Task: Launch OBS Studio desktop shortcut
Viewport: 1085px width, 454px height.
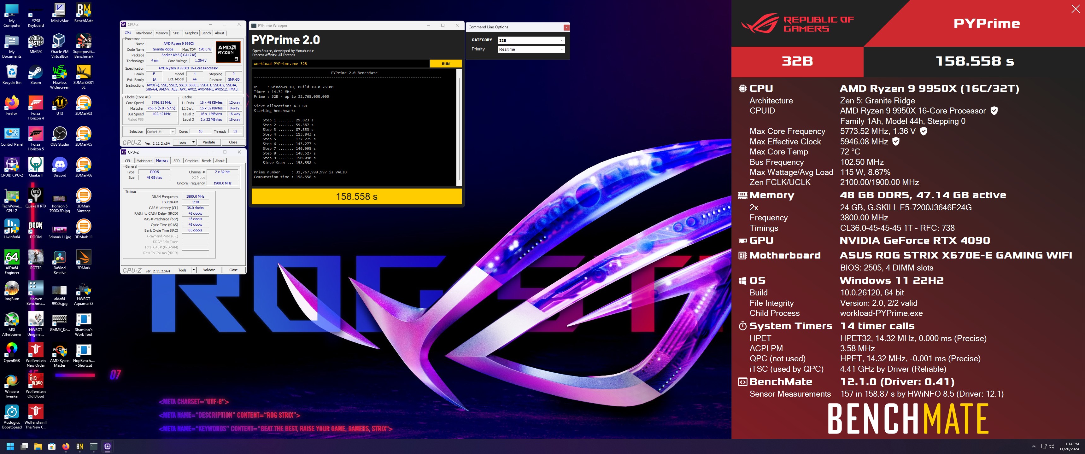Action: tap(60, 137)
